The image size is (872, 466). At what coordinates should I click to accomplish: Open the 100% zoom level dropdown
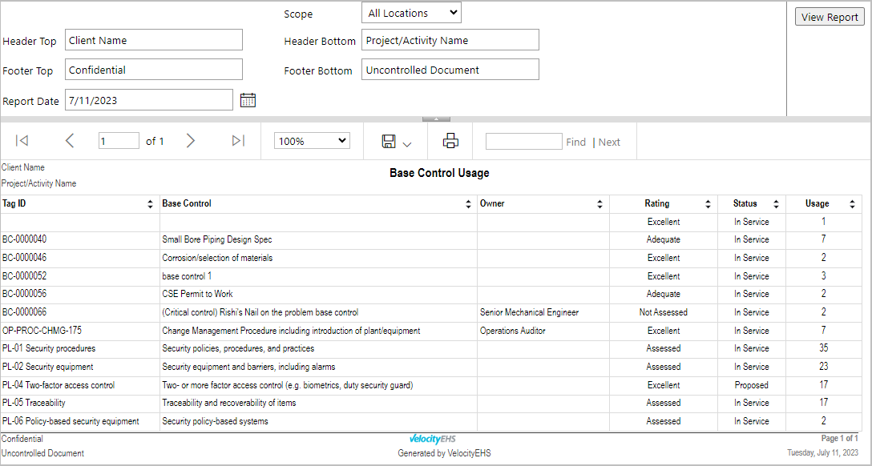(x=312, y=141)
